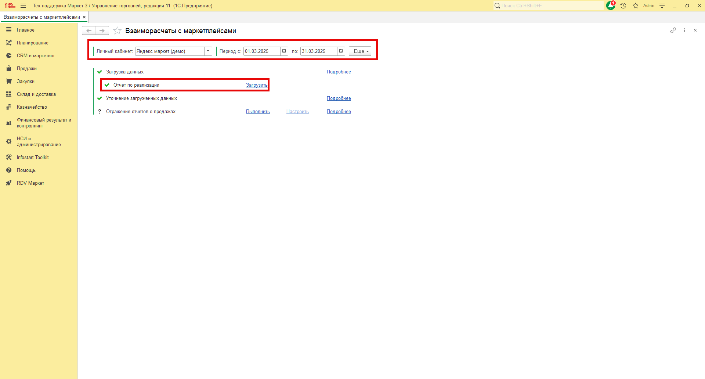Click the Выполнить link
This screenshot has width=705, height=379.
pyautogui.click(x=258, y=111)
